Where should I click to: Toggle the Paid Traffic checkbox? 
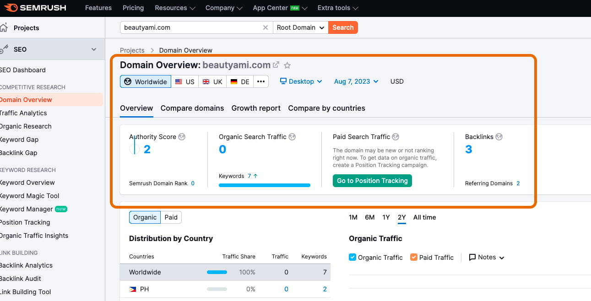tap(414, 257)
